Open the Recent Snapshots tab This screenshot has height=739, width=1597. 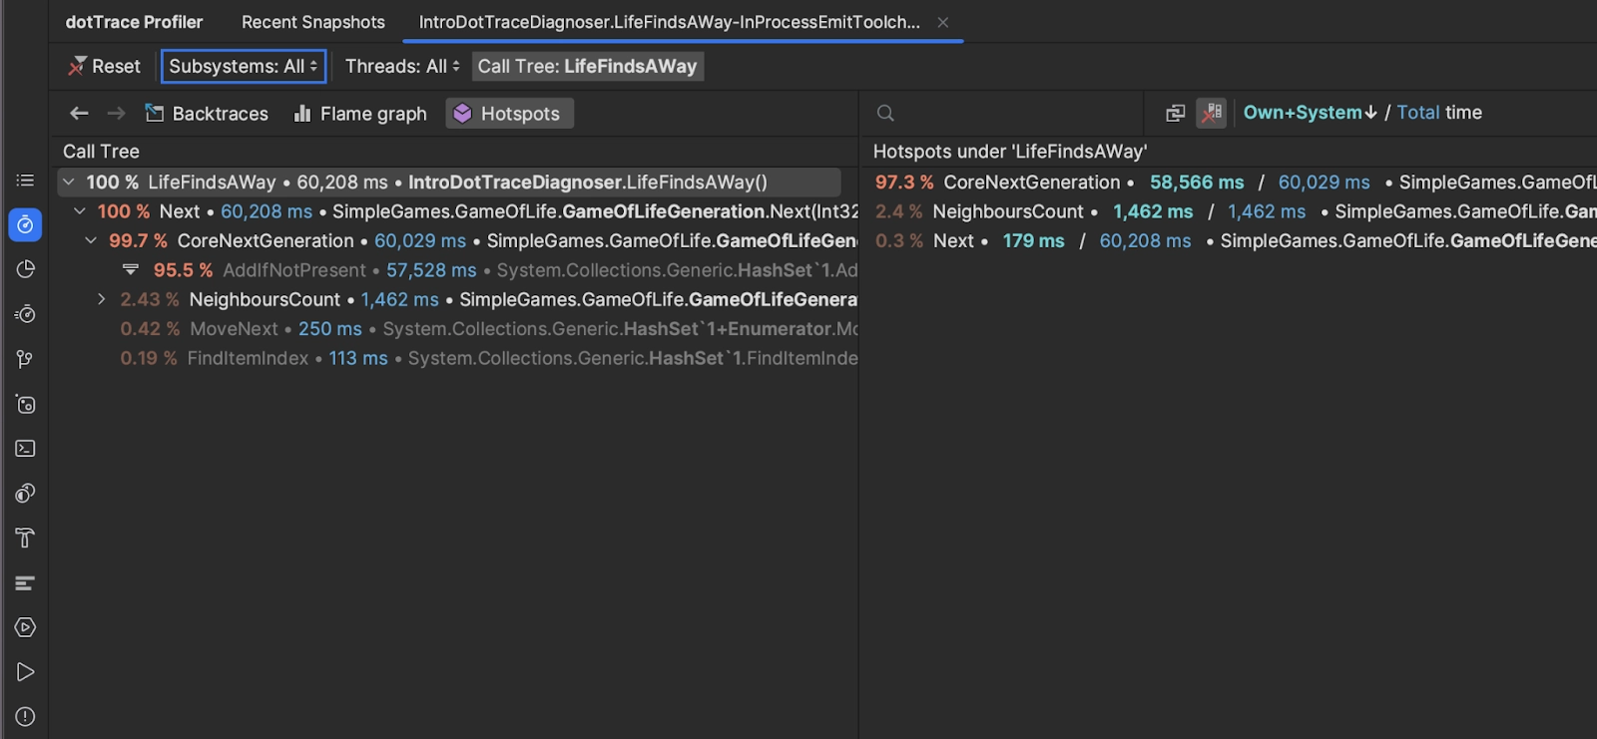[313, 22]
